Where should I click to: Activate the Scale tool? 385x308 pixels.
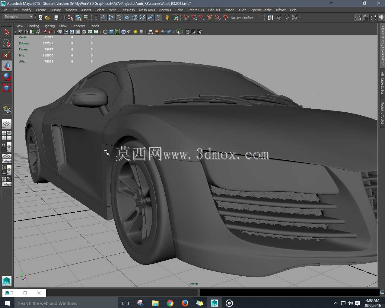pos(7,88)
